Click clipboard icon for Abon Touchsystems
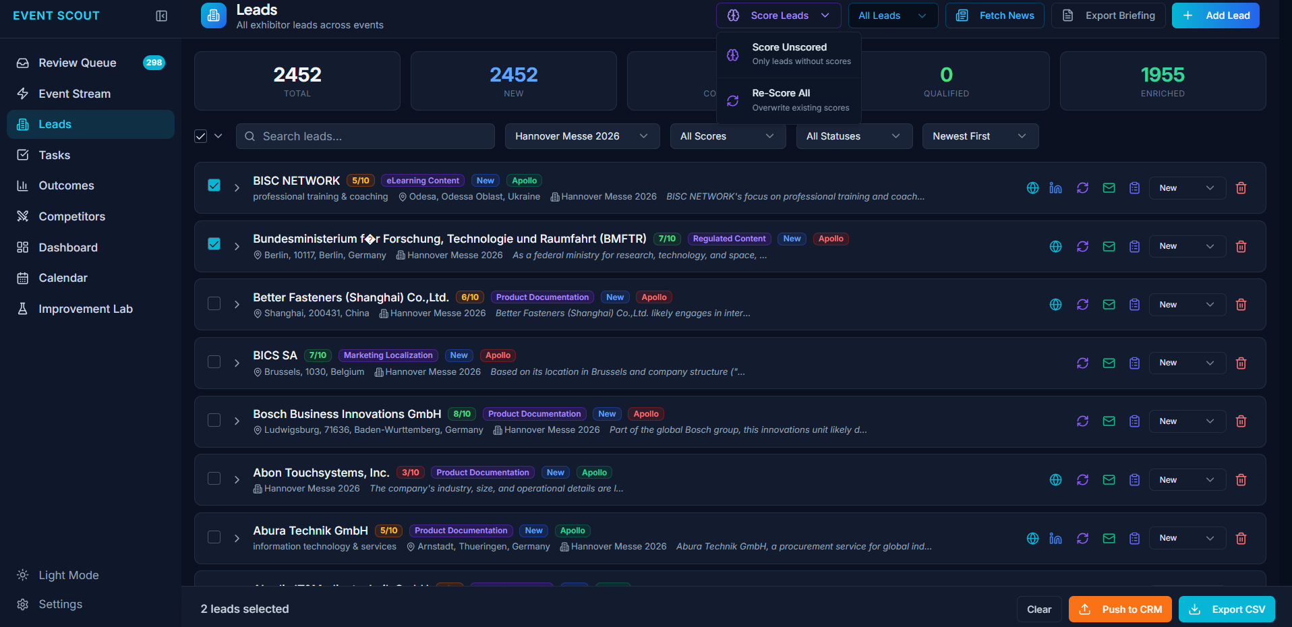This screenshot has width=1292, height=627. point(1135,480)
